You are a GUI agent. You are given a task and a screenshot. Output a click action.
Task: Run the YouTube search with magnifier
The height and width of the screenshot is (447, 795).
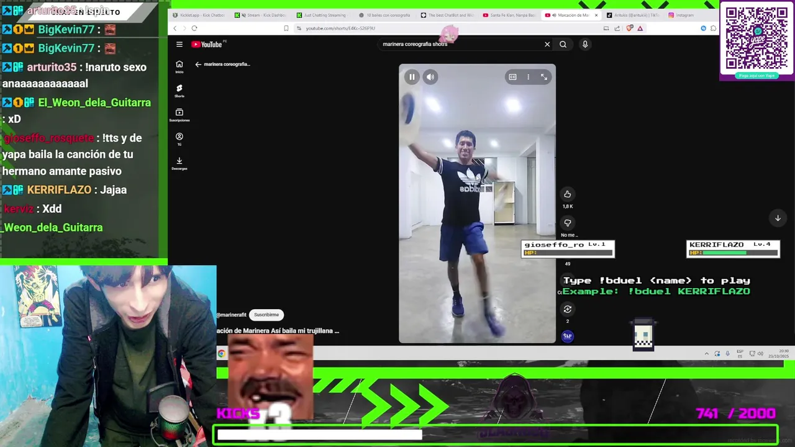[563, 44]
